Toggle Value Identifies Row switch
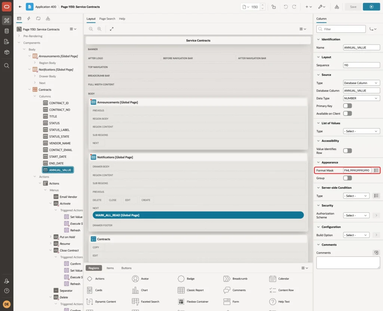 347,151
